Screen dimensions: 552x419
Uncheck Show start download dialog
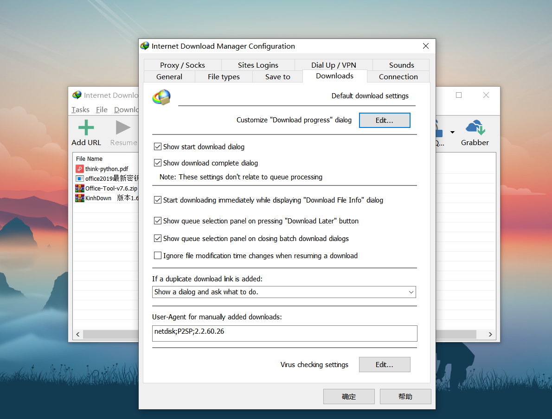tap(158, 146)
